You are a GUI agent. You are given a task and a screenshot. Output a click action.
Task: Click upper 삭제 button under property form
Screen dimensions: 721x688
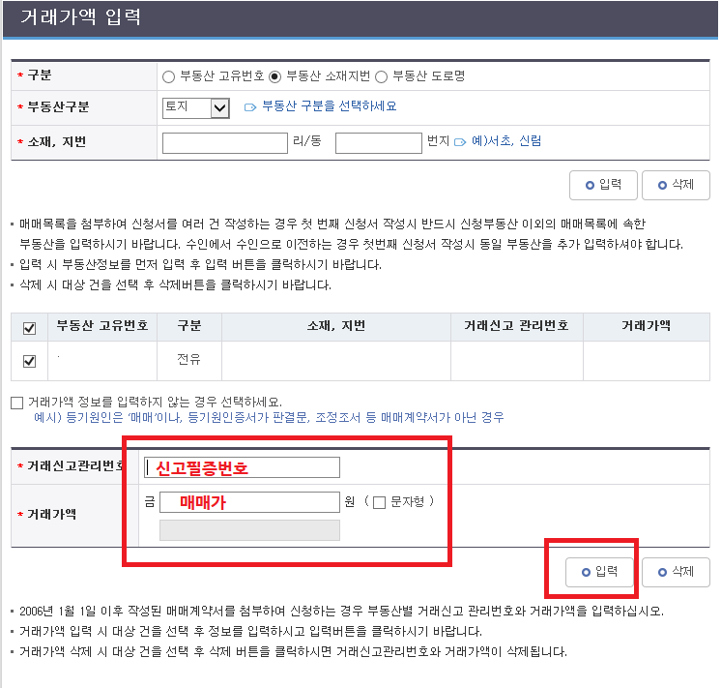(676, 185)
